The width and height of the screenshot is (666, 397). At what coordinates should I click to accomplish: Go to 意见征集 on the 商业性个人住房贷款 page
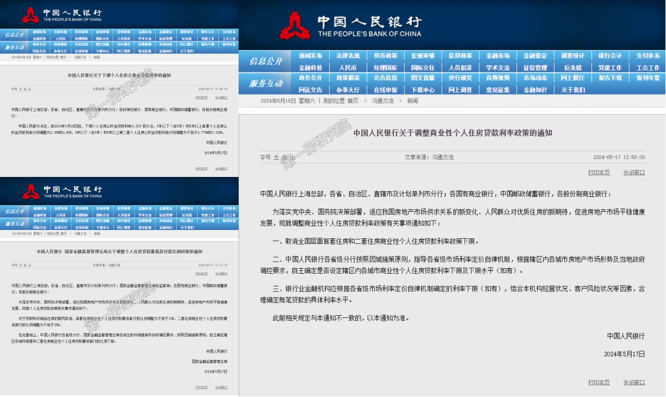[x=498, y=90]
